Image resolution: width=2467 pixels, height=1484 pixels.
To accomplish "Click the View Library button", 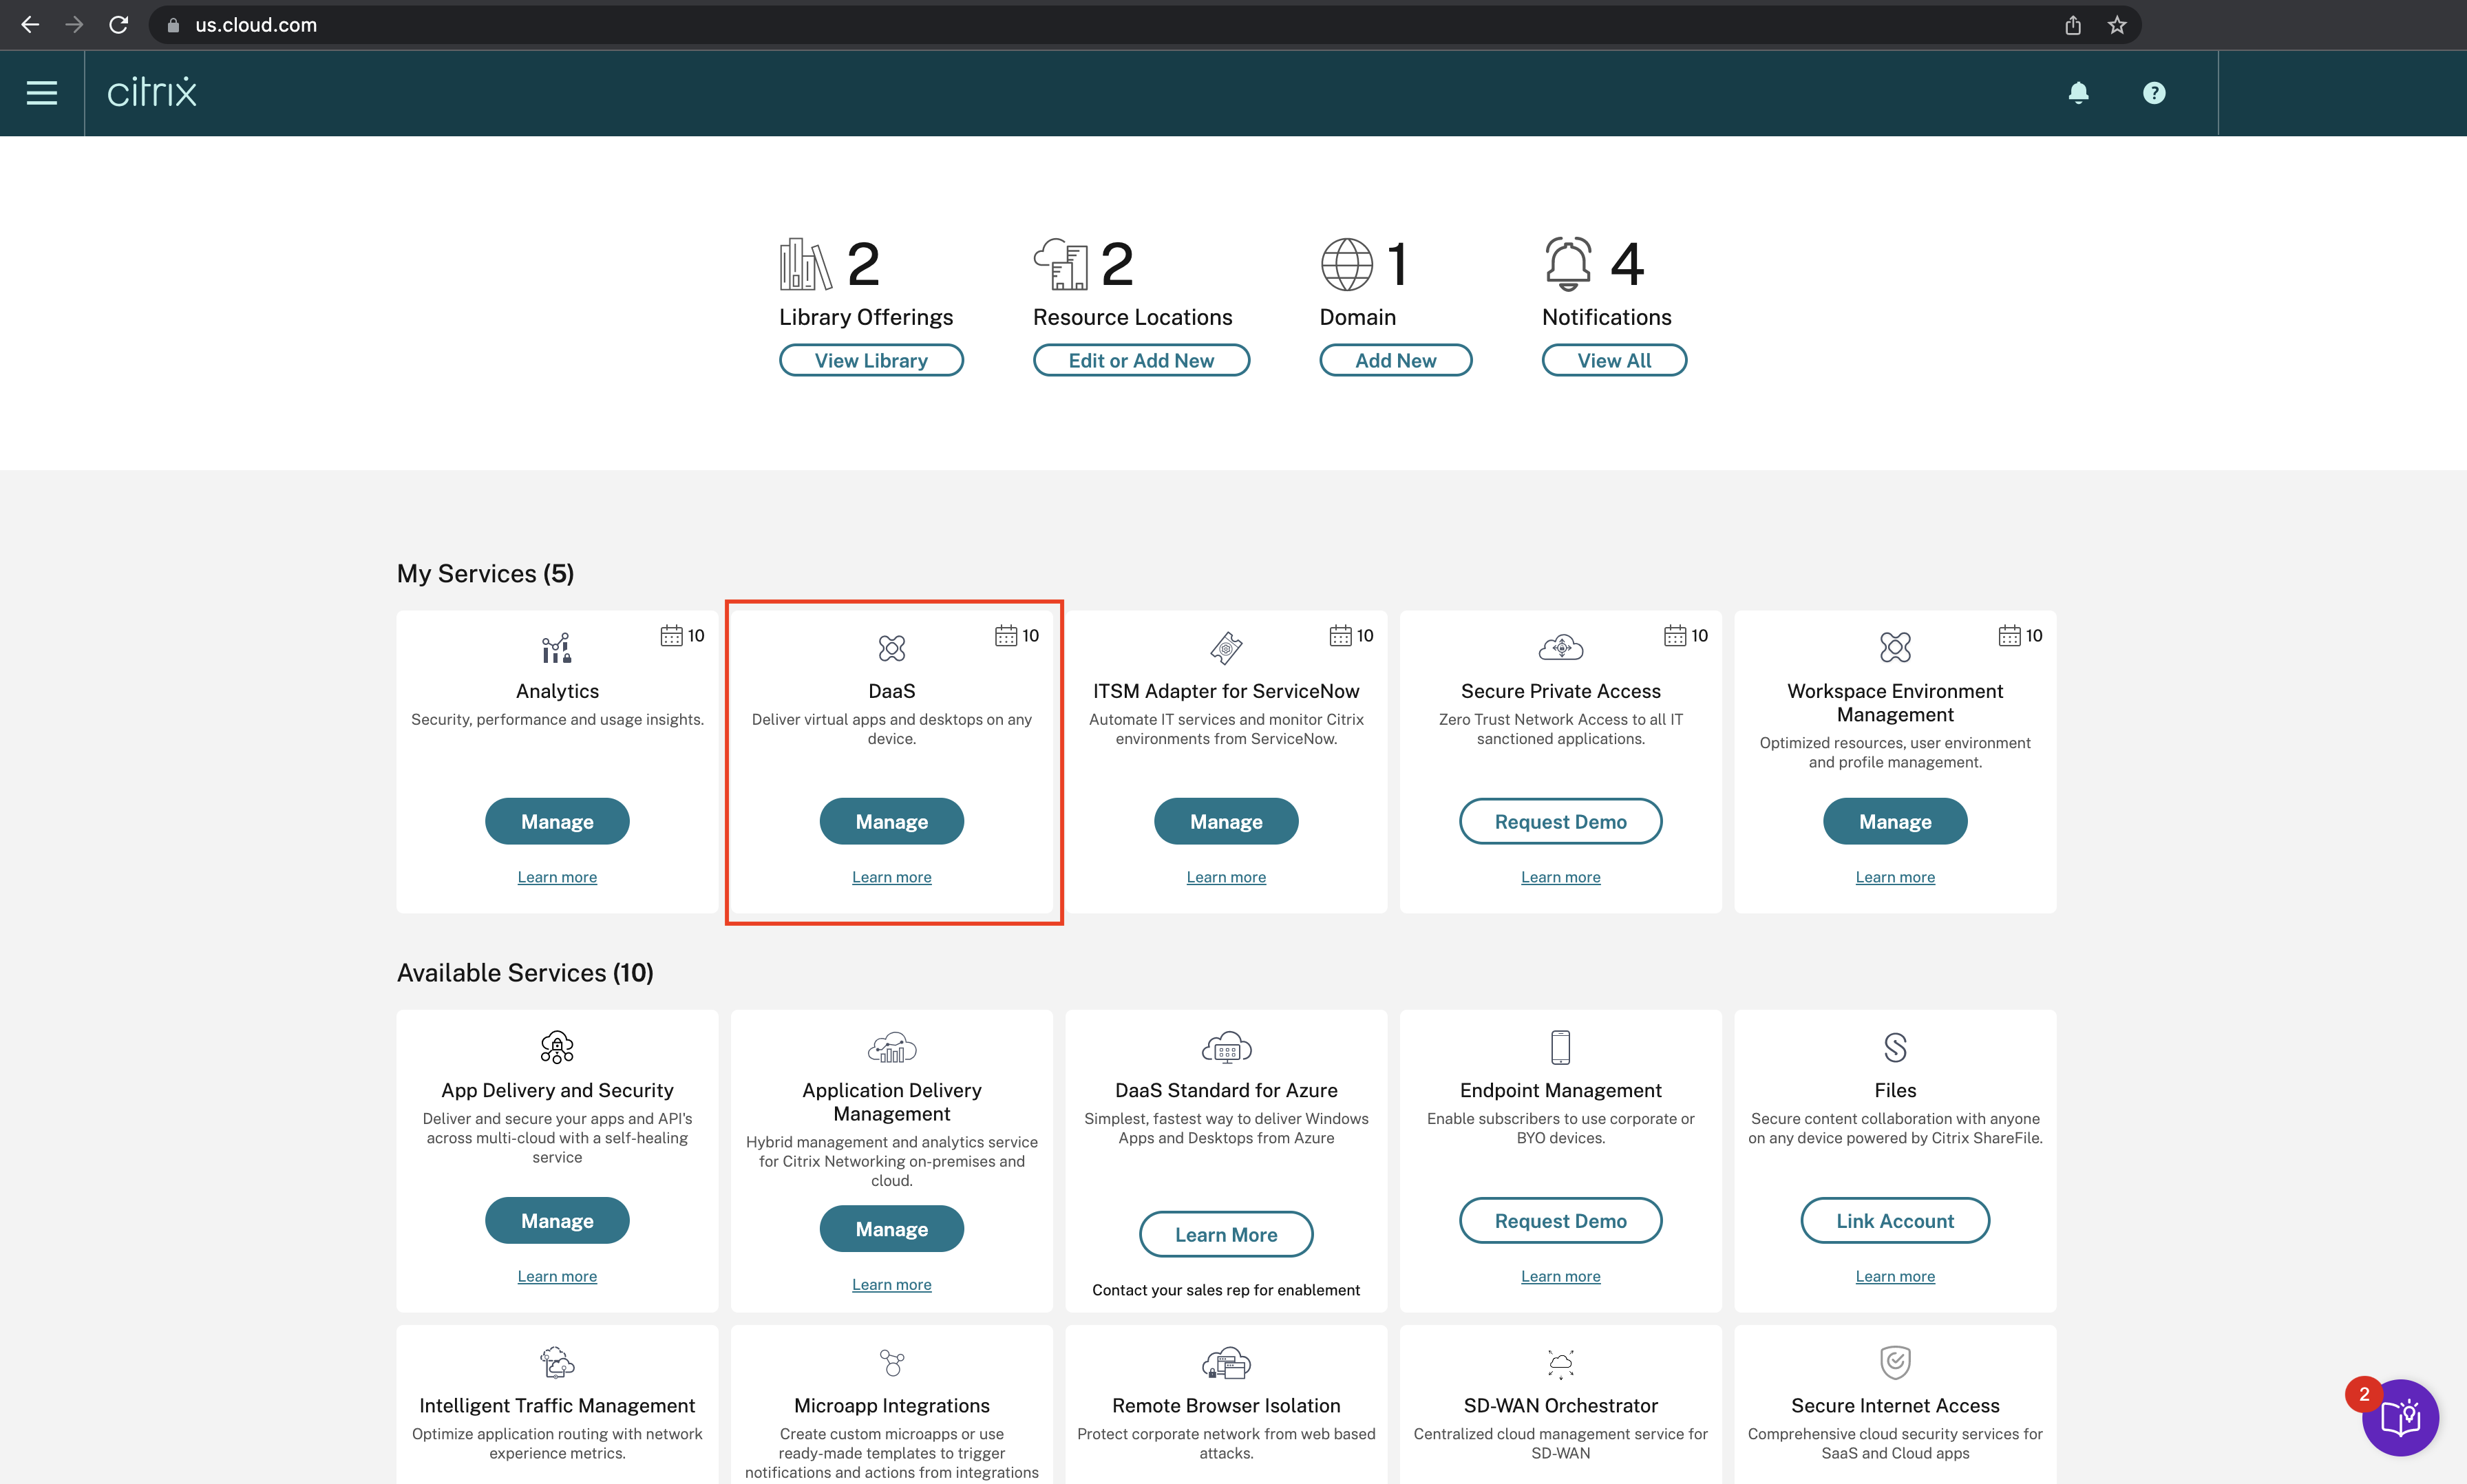I will pos(870,360).
